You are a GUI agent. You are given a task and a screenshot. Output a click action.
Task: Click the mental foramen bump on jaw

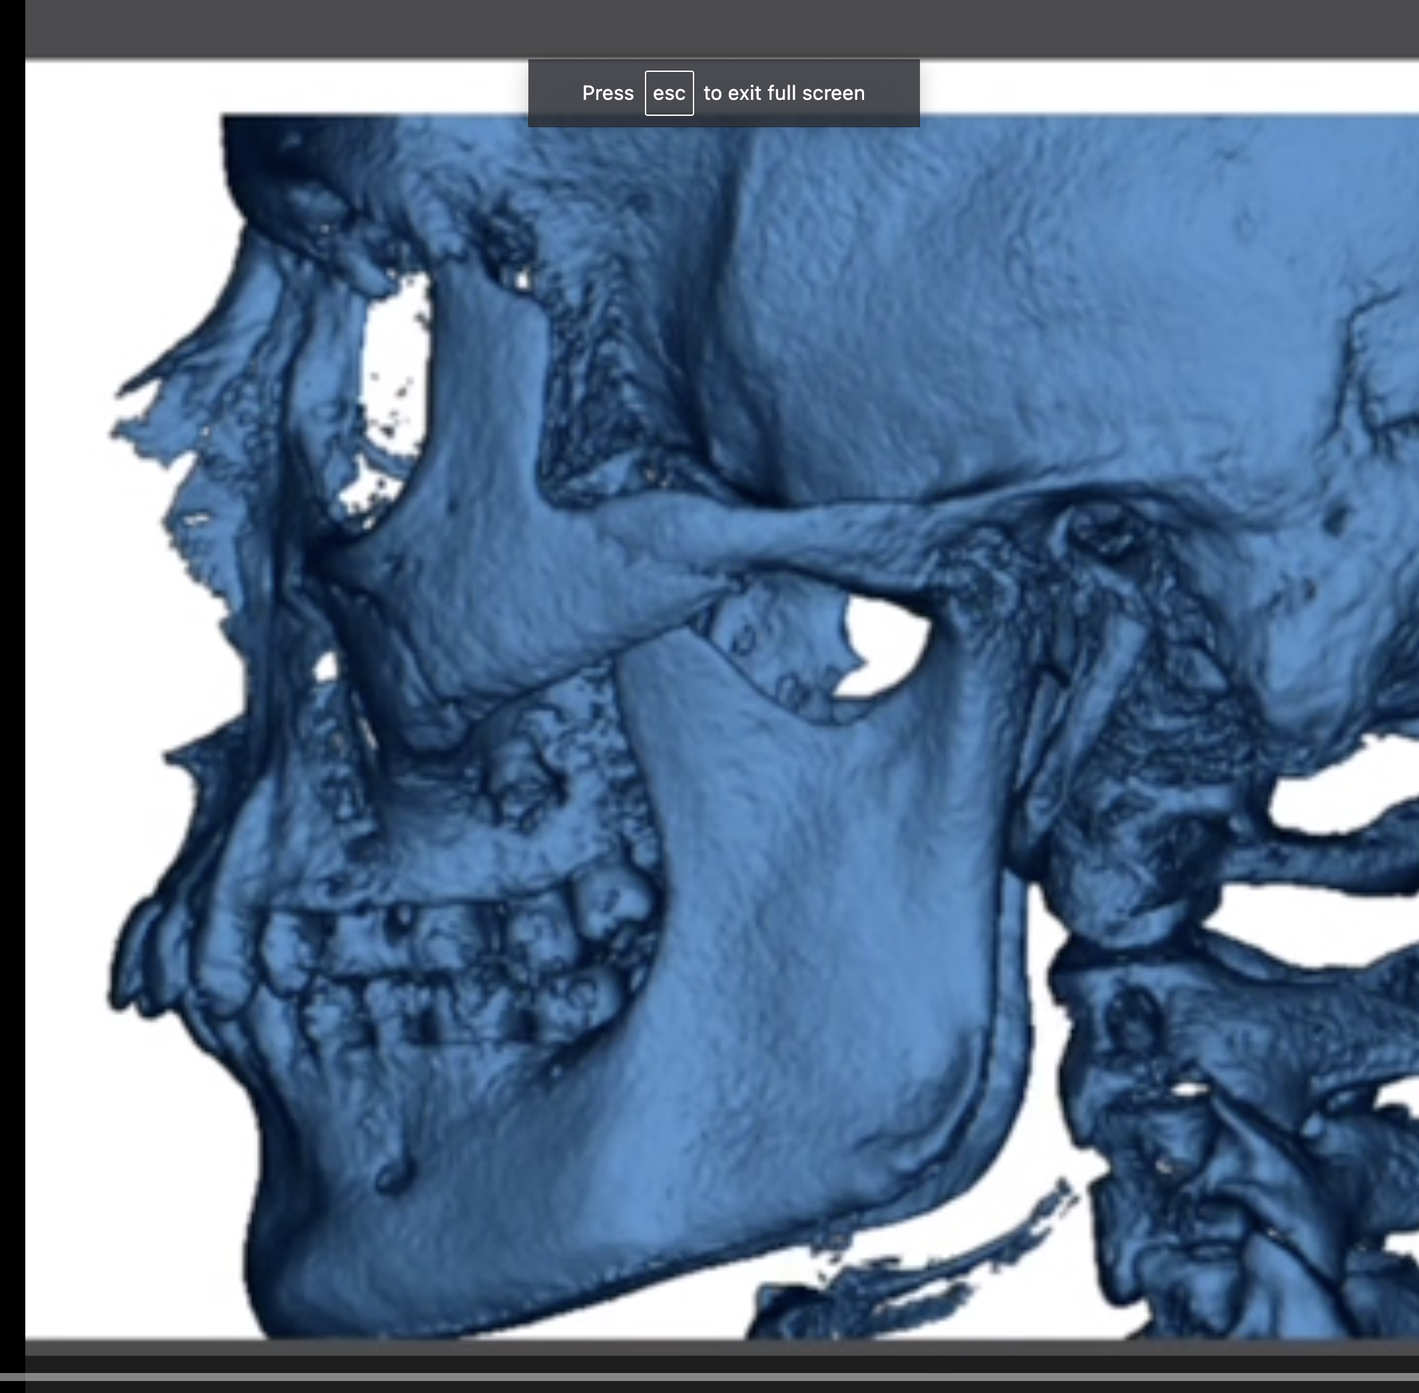[393, 1176]
